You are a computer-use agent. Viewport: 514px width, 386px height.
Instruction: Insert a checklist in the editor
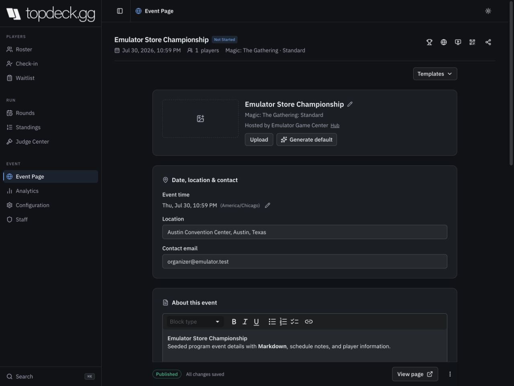point(295,322)
